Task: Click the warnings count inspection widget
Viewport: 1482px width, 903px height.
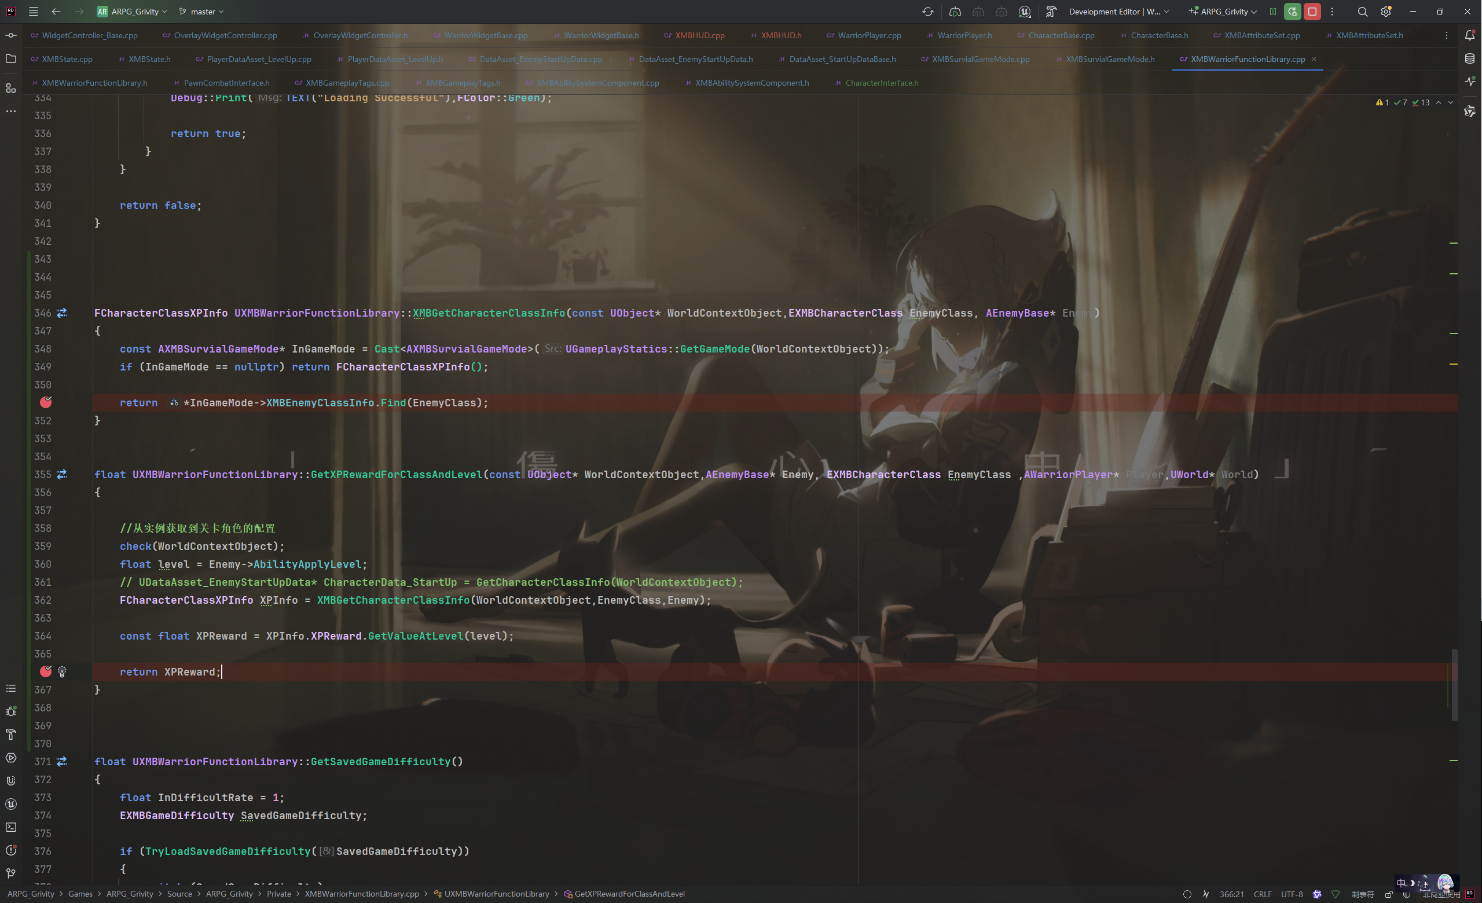Action: point(1382,103)
